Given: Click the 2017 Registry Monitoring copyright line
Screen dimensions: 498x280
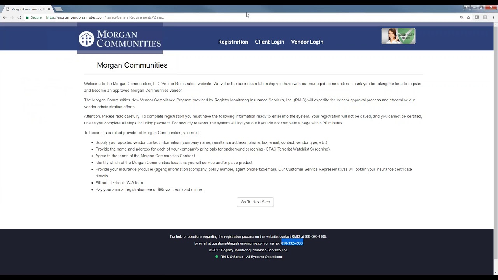Looking at the screenshot, I should pyautogui.click(x=248, y=250).
